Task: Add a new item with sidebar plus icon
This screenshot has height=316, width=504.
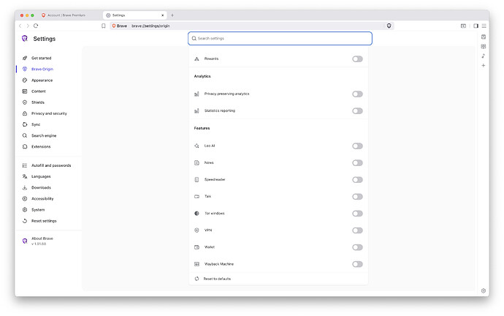Action: pyautogui.click(x=484, y=65)
